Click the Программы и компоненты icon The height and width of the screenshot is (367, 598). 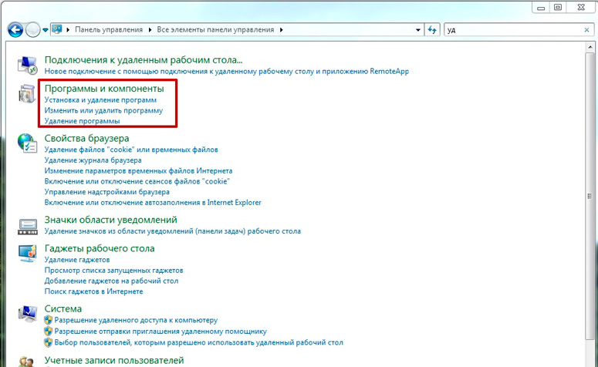pyautogui.click(x=27, y=94)
